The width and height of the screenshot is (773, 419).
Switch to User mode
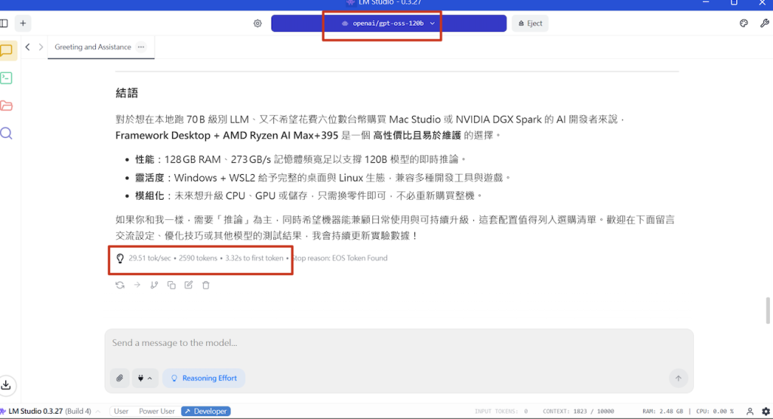[121, 411]
